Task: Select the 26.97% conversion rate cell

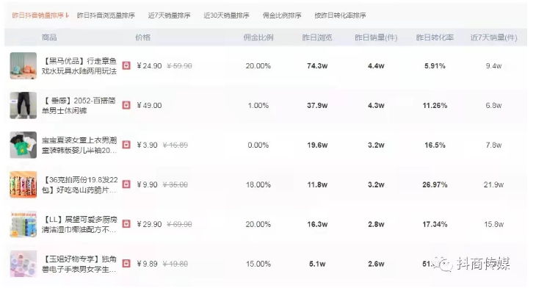Action: pyautogui.click(x=435, y=184)
